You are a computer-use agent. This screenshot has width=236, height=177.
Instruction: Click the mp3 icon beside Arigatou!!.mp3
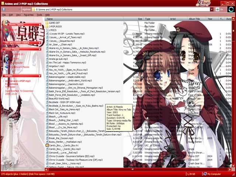pyautogui.click(x=47, y=66)
